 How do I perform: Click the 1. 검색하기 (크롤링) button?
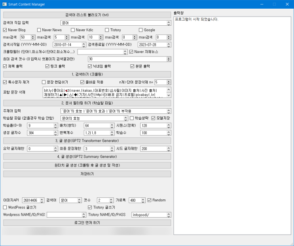point(87,74)
